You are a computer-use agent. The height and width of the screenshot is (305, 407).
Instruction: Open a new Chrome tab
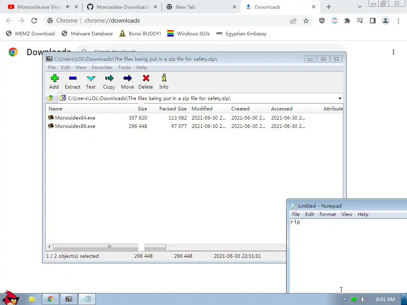329,7
